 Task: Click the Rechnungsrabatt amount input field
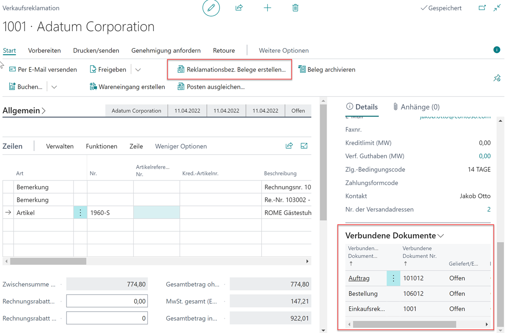pos(107,301)
